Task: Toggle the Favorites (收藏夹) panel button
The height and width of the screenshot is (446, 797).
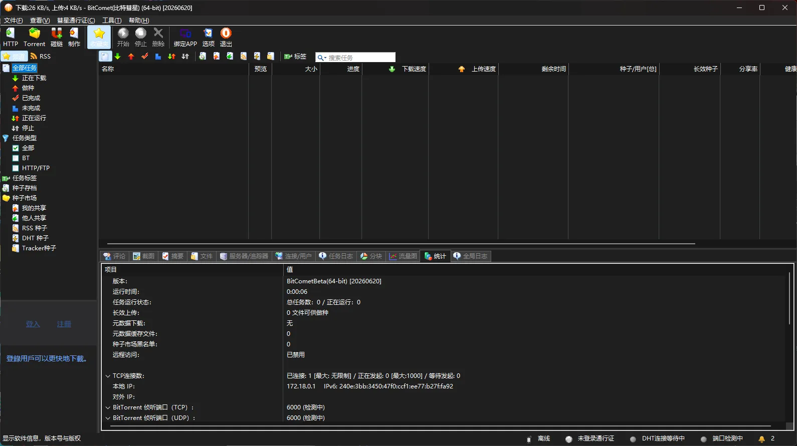Action: 99,37
